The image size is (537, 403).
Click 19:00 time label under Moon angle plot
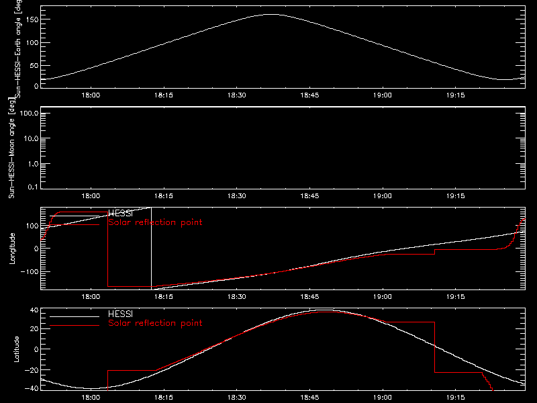click(383, 196)
